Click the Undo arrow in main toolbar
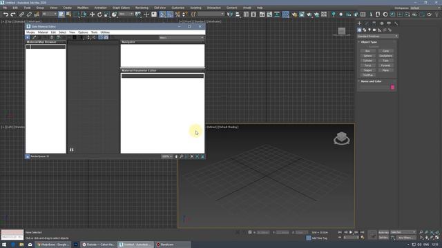Image resolution: width=442 pixels, height=248 pixels. coord(6,14)
